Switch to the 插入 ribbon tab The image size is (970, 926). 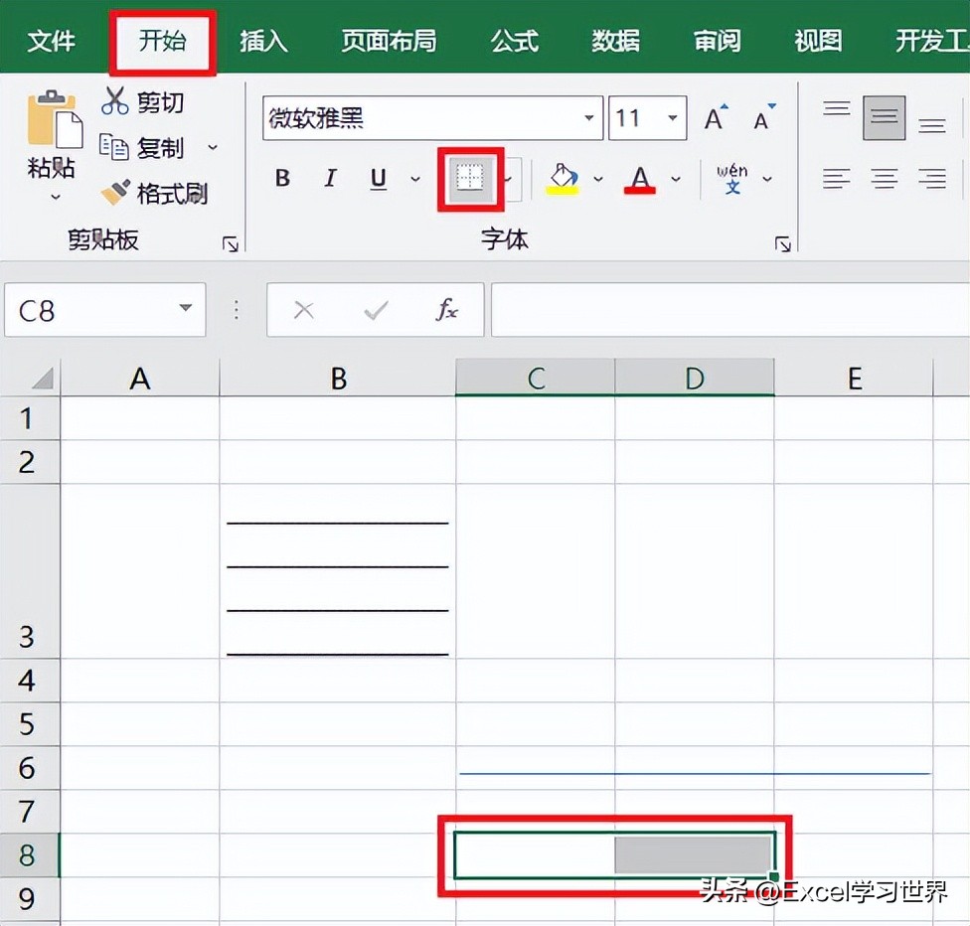pyautogui.click(x=261, y=40)
